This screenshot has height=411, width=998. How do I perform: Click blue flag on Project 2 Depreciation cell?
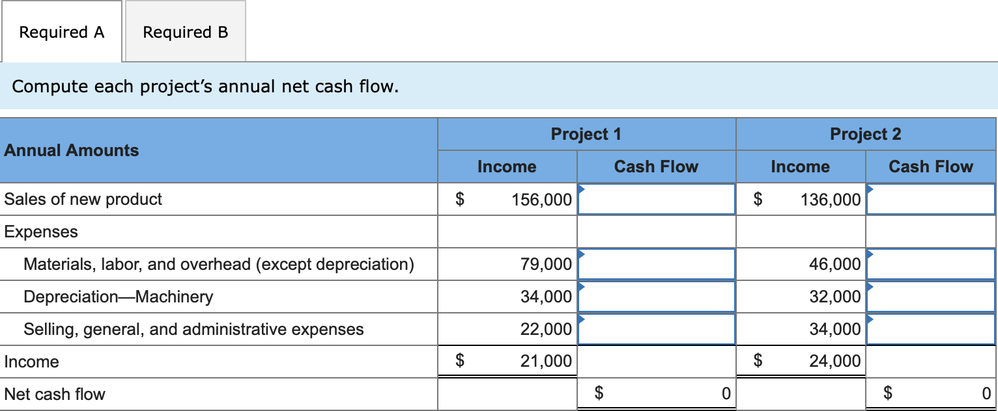click(x=869, y=285)
